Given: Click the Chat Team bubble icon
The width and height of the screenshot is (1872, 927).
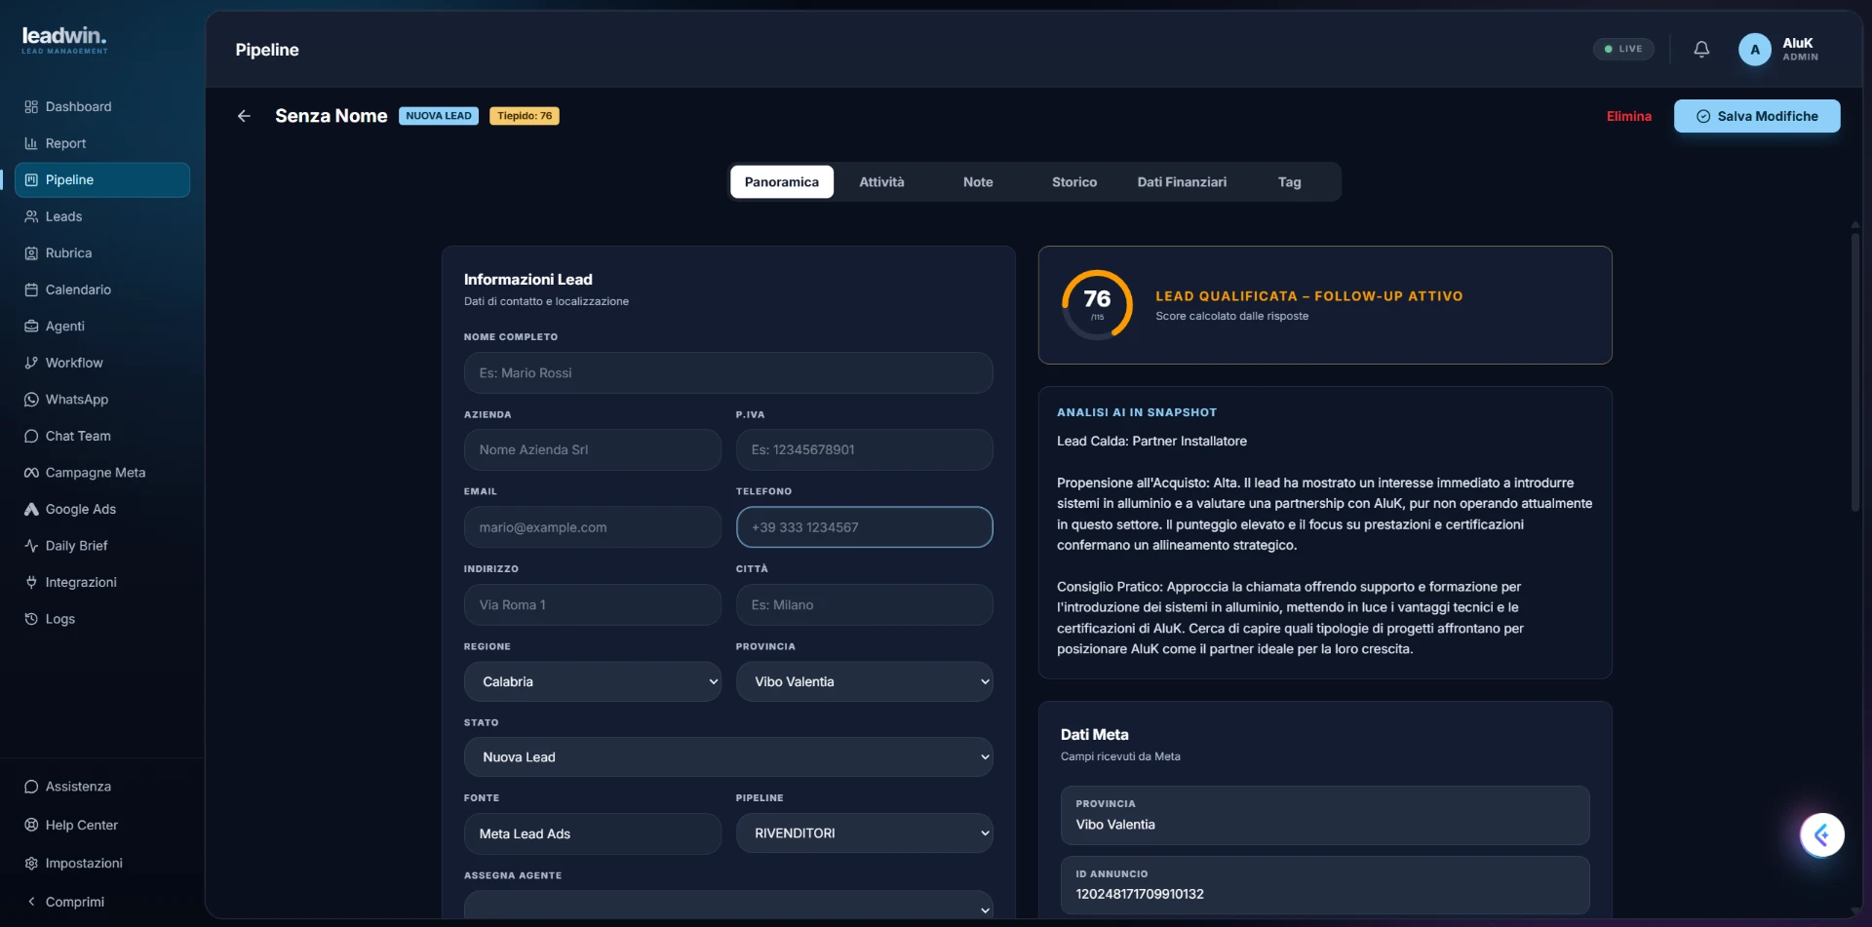Looking at the screenshot, I should coord(31,436).
